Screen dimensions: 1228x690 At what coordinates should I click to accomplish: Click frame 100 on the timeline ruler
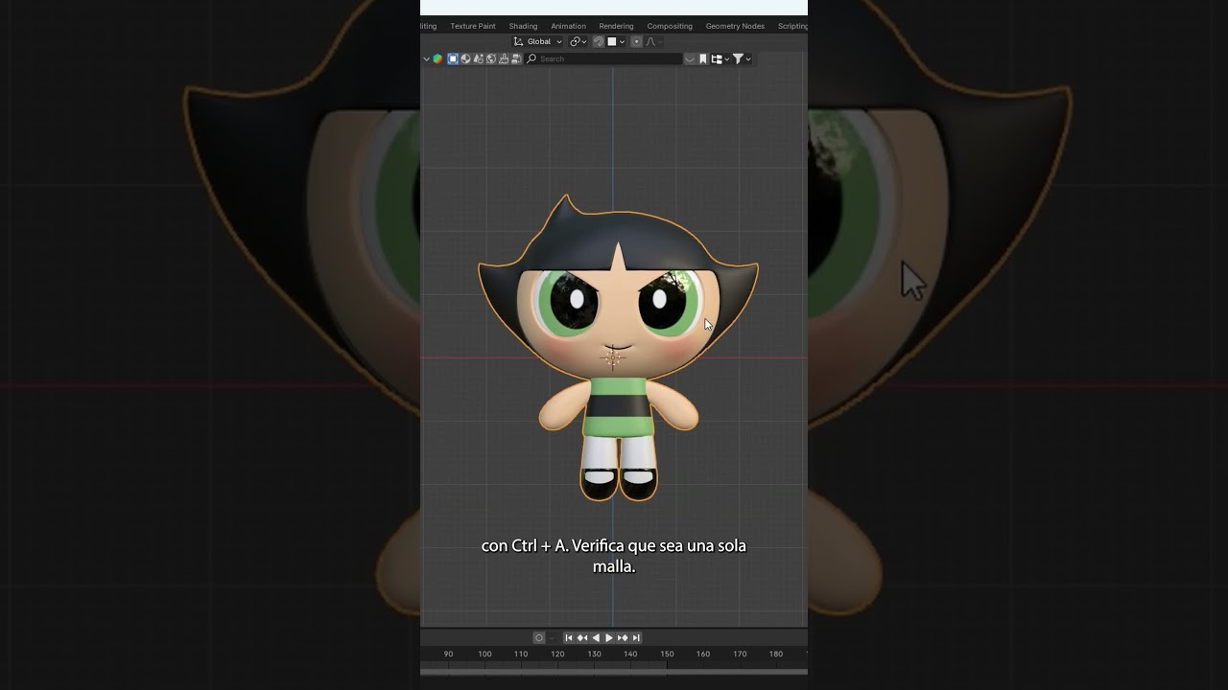click(484, 654)
